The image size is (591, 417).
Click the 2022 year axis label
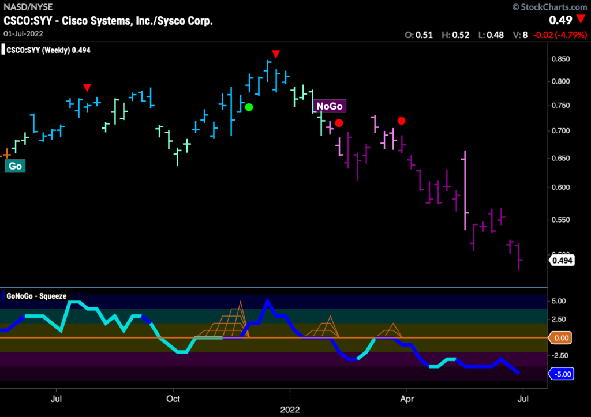(290, 410)
